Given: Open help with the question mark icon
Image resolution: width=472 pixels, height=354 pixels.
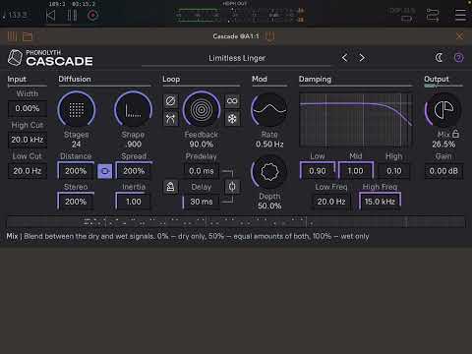Looking at the screenshot, I should [x=458, y=58].
